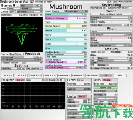Screen dimensions: 133x120
Task: Click the Width slider
Action: (66, 44)
